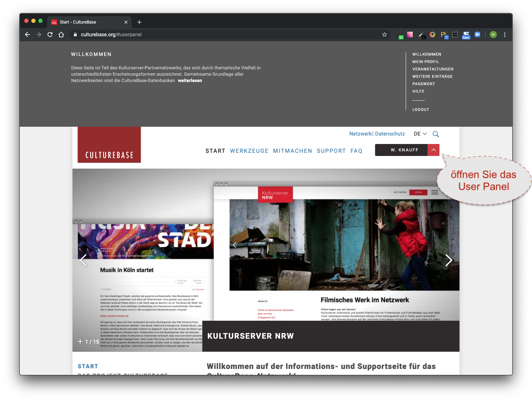Click the browser back arrow

27,35
